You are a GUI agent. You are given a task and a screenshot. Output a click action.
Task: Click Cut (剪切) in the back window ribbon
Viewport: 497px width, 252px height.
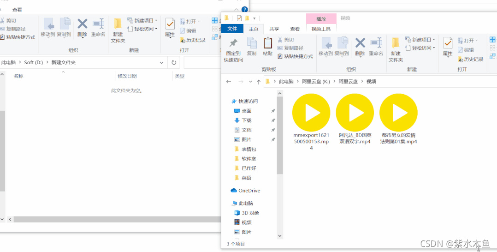pyautogui.click(x=8, y=20)
